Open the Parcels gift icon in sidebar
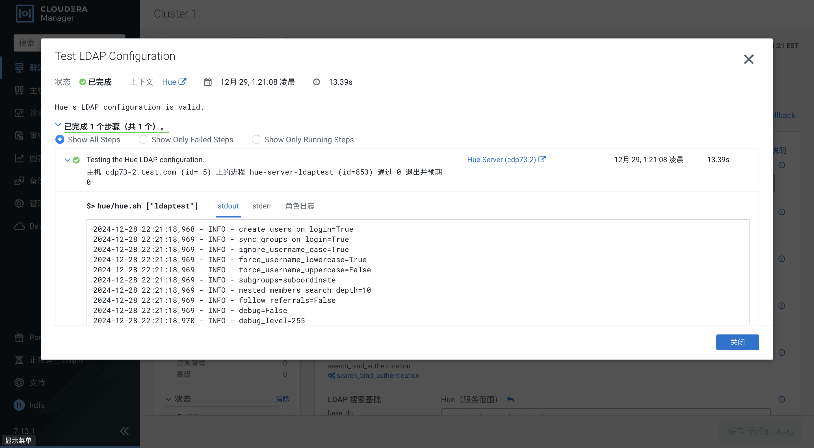 [19, 337]
